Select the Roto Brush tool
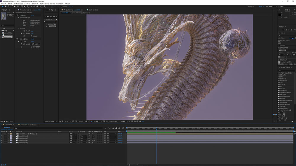Viewport: 296px width, 166px height. pos(41,6)
